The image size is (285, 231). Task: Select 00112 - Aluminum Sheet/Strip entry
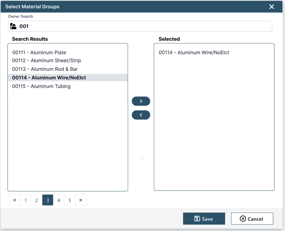tap(46, 61)
